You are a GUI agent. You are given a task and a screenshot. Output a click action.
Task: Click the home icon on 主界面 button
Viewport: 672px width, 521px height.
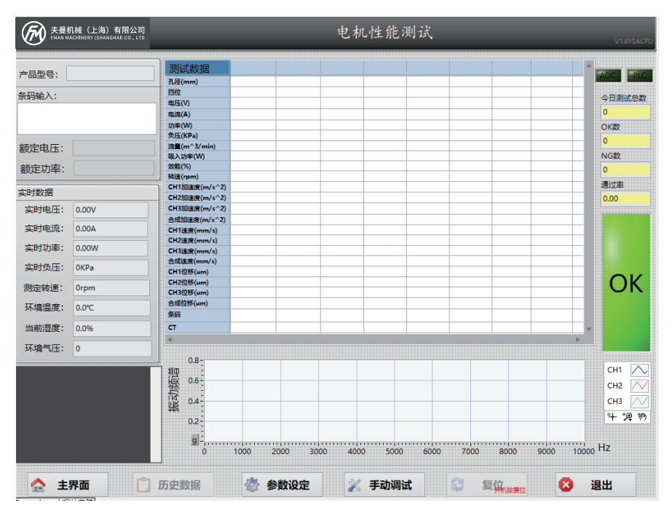[38, 485]
